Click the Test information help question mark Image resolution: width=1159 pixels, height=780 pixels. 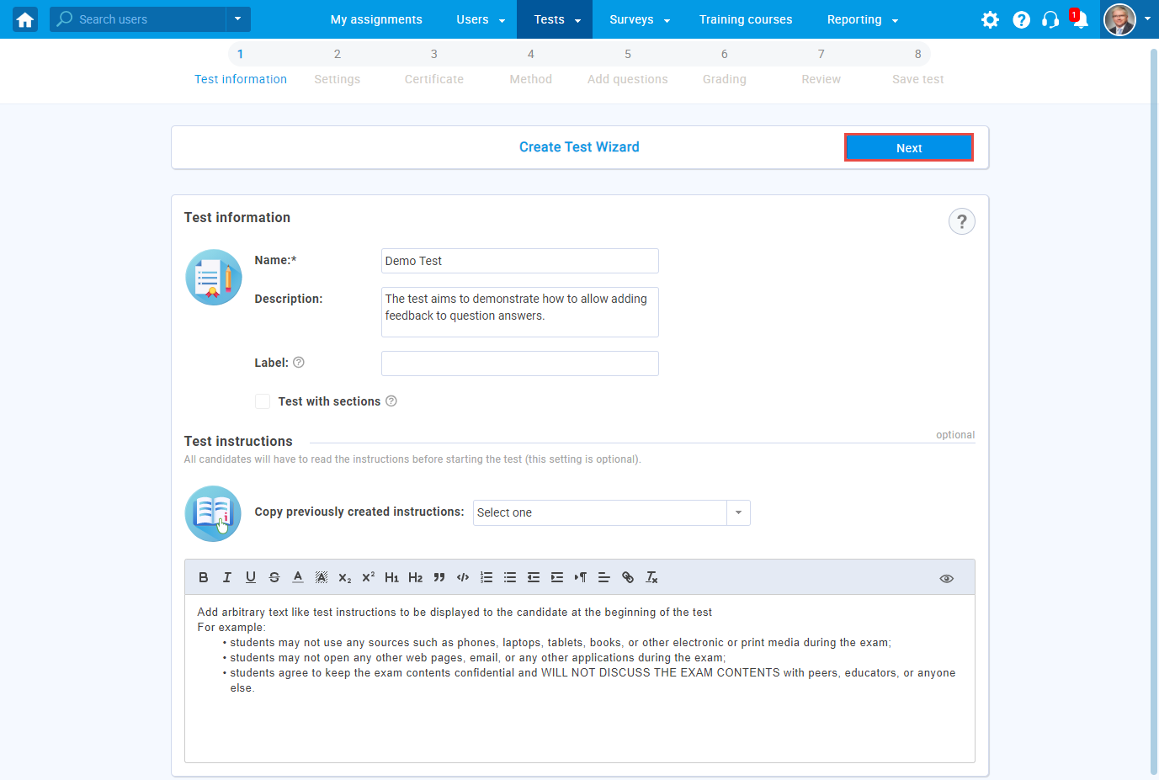961,221
